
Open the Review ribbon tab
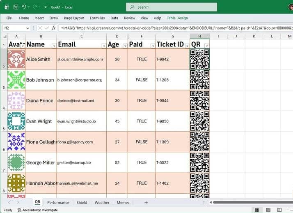click(x=129, y=18)
